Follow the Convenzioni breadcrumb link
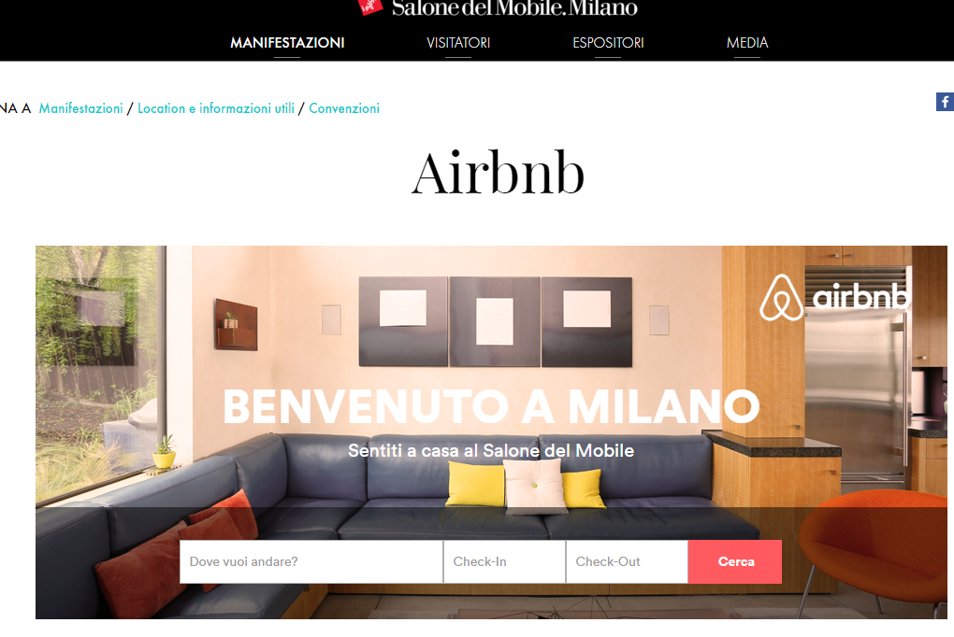This screenshot has height=637, width=954. [x=344, y=108]
